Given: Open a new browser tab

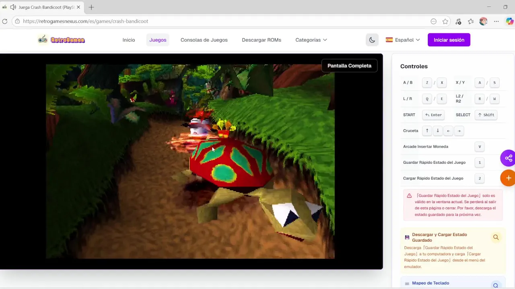Looking at the screenshot, I should click(x=91, y=7).
